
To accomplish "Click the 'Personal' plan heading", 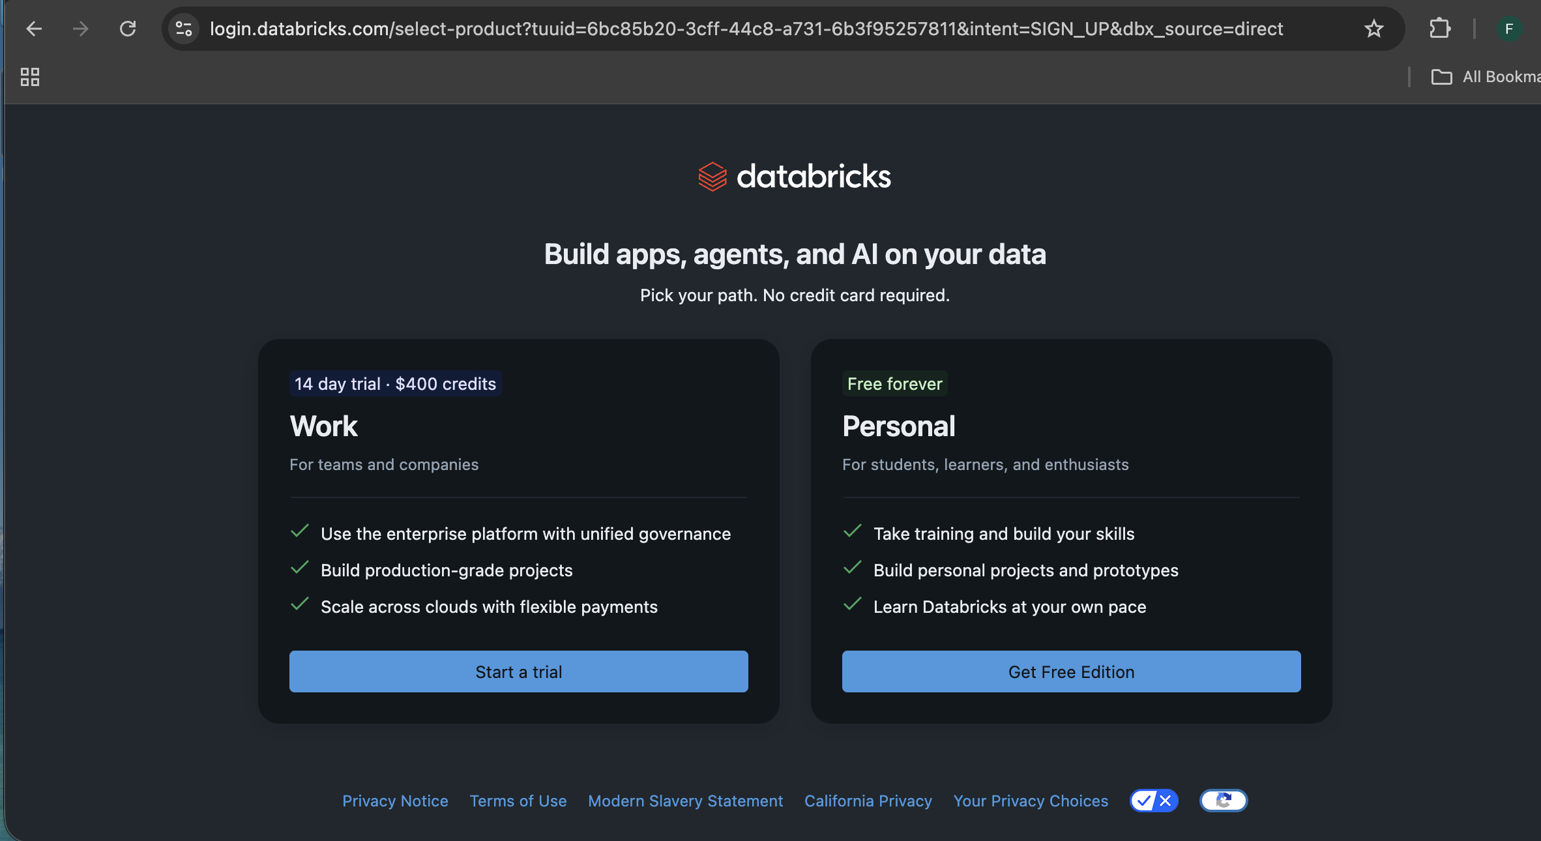I will (x=899, y=426).
